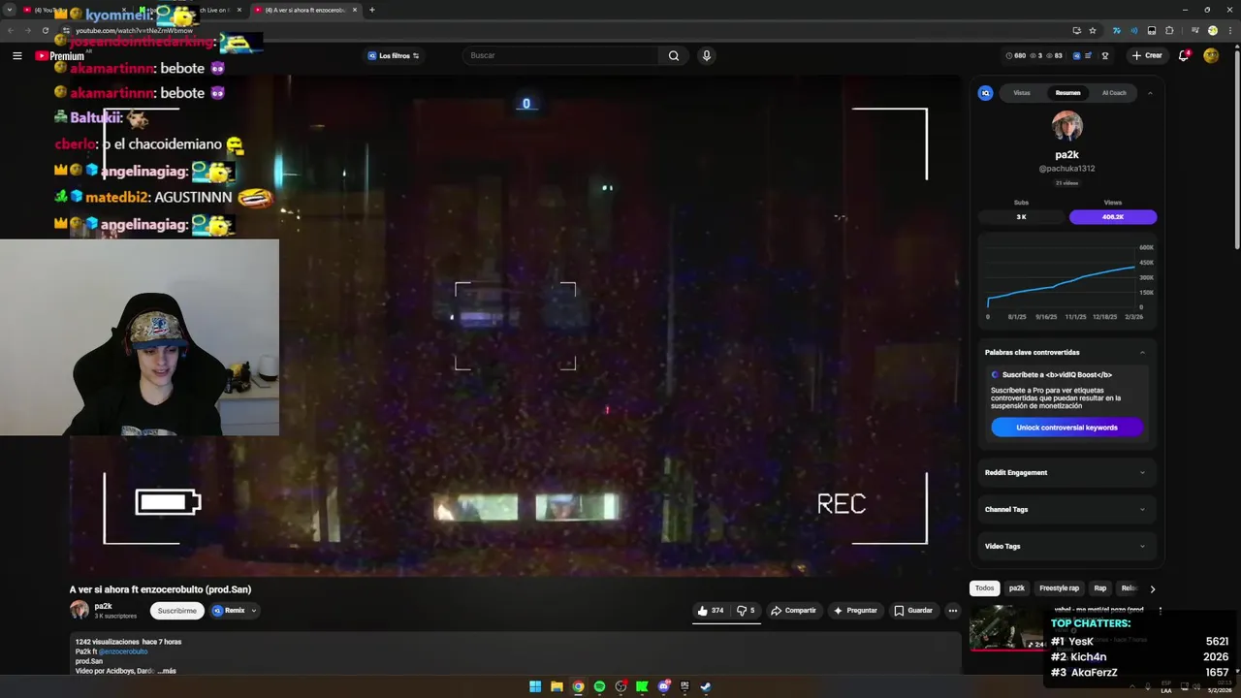Collapse Palabras clave controvertidas section

[1142, 352]
